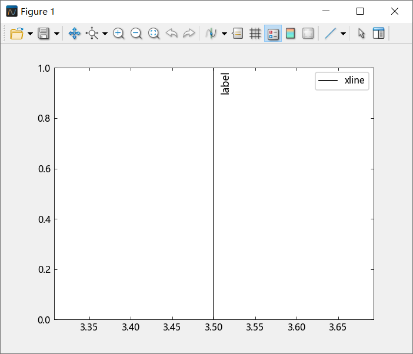The height and width of the screenshot is (354, 413).
Task: Expand the dropdown next to save icon
Action: tap(57, 34)
